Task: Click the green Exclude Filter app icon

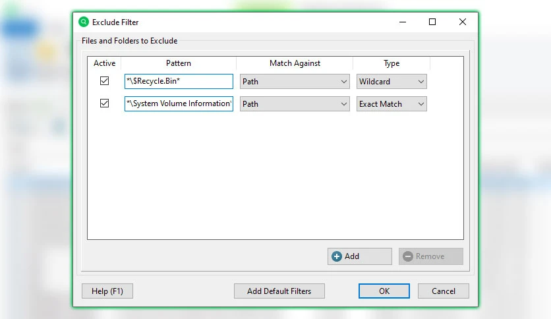Action: (84, 22)
